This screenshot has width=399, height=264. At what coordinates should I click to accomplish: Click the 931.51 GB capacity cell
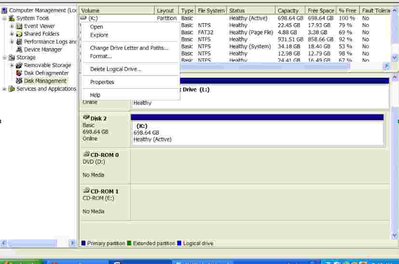coord(291,40)
